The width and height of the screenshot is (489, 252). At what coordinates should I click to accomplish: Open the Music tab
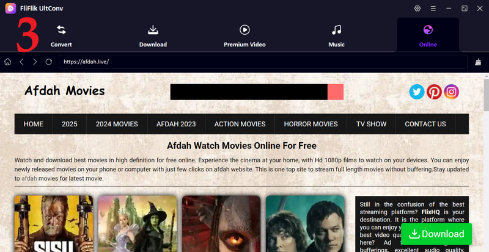pyautogui.click(x=336, y=36)
